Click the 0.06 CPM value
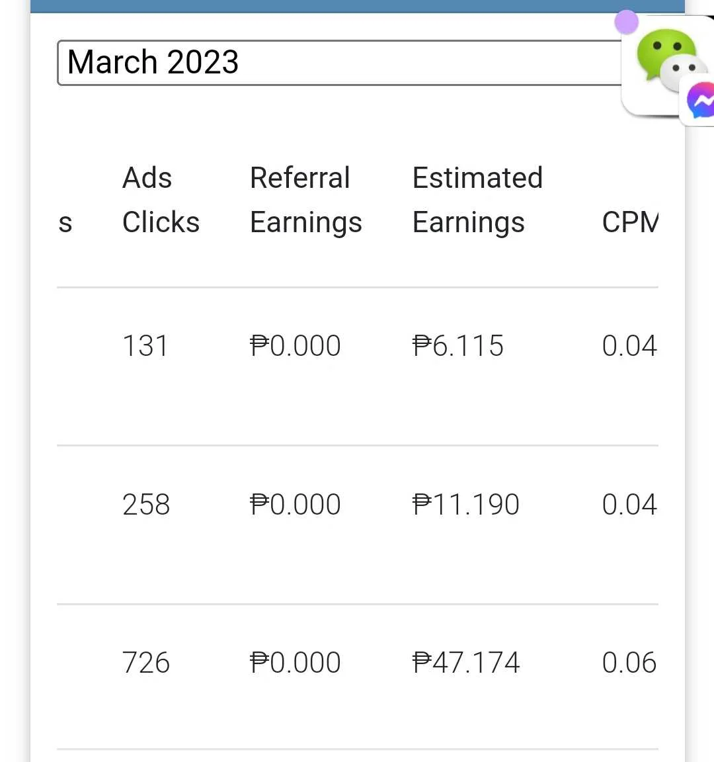 pos(629,663)
